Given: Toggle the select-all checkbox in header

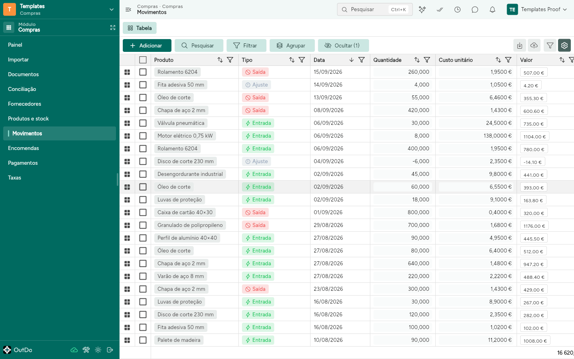Looking at the screenshot, I should [143, 60].
